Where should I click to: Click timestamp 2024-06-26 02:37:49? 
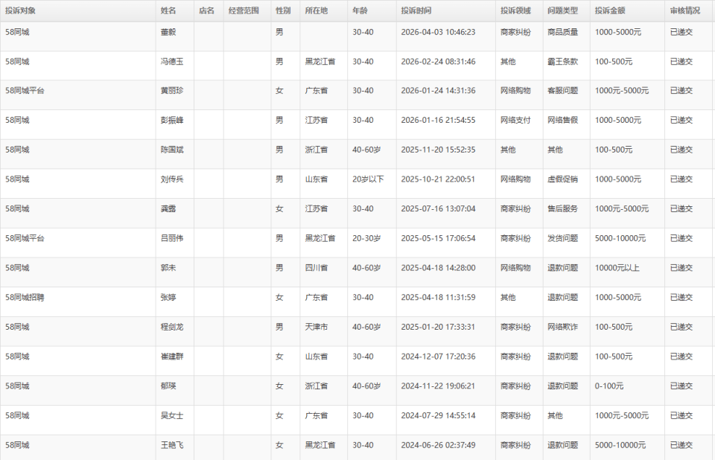pos(438,445)
